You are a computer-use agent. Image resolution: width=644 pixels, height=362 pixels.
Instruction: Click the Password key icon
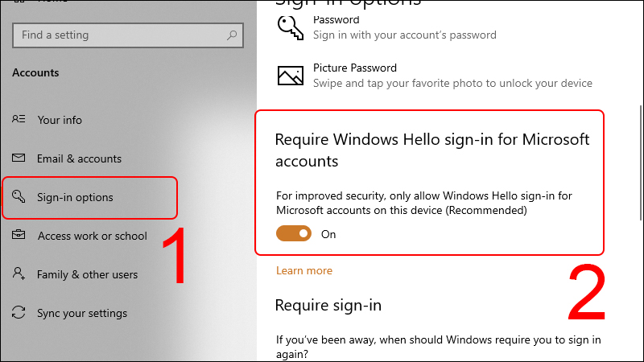click(x=290, y=27)
